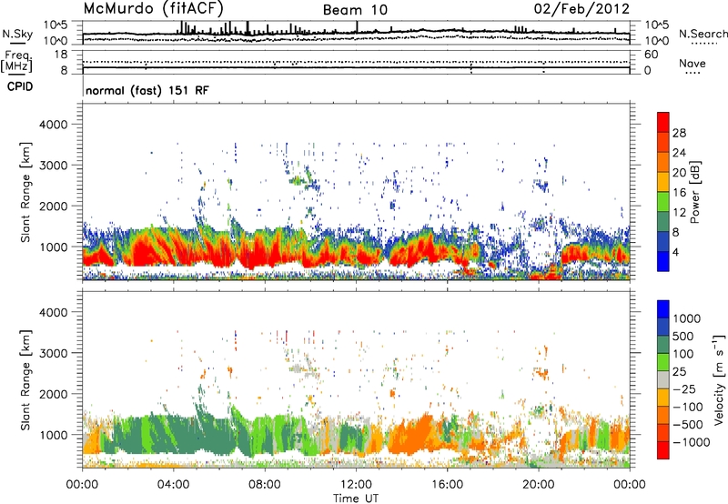This screenshot has height=504, width=728.
Task: Pick the red bottom segment of Velocity colorbar
Action: pyautogui.click(x=663, y=450)
